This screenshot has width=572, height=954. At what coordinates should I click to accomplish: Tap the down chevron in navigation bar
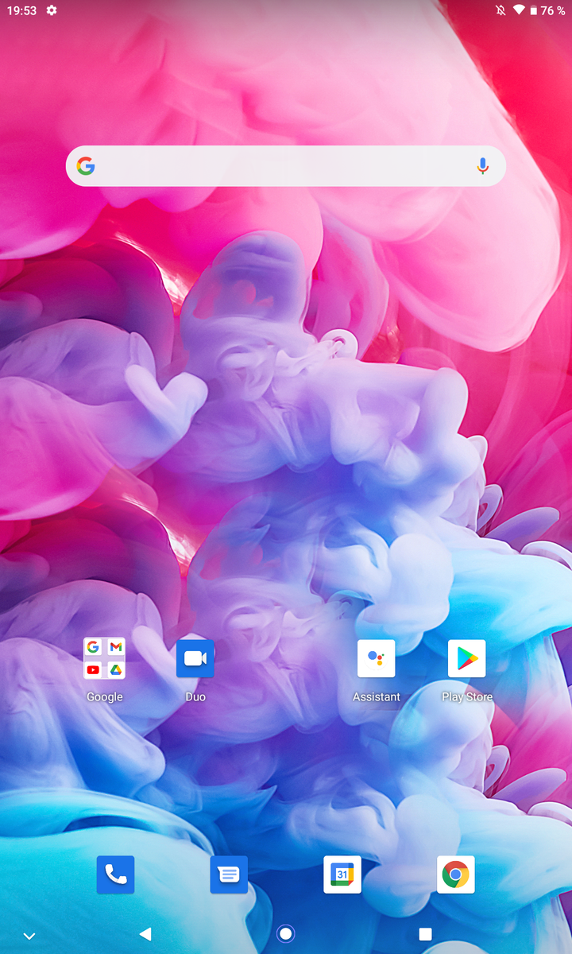coord(29,936)
